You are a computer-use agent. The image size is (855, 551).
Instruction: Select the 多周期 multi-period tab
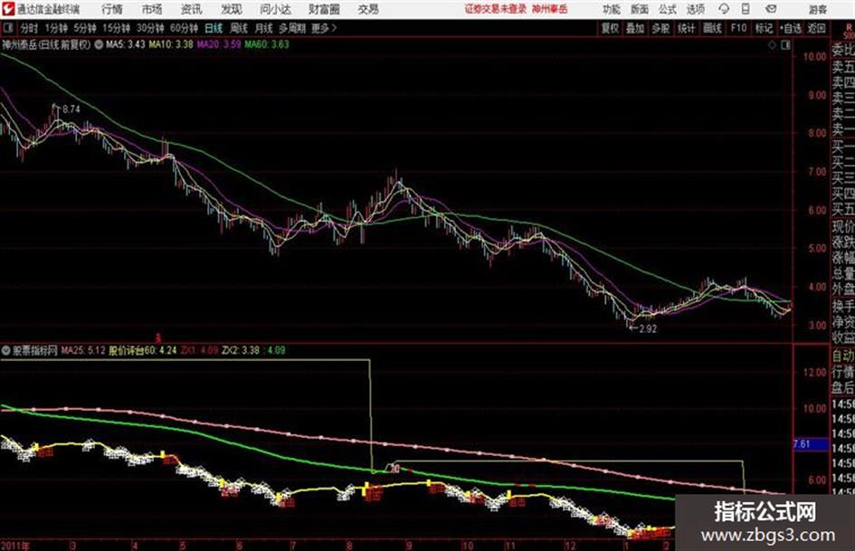coord(292,28)
